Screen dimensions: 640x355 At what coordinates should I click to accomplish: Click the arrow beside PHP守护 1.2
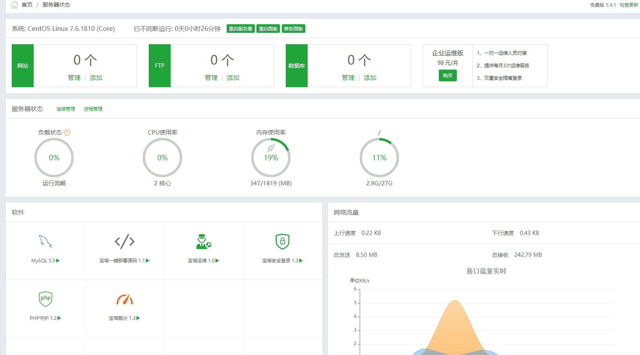(59, 318)
